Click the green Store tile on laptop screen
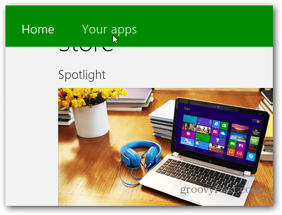Image resolution: width=282 pixels, height=215 pixels. coord(224,126)
